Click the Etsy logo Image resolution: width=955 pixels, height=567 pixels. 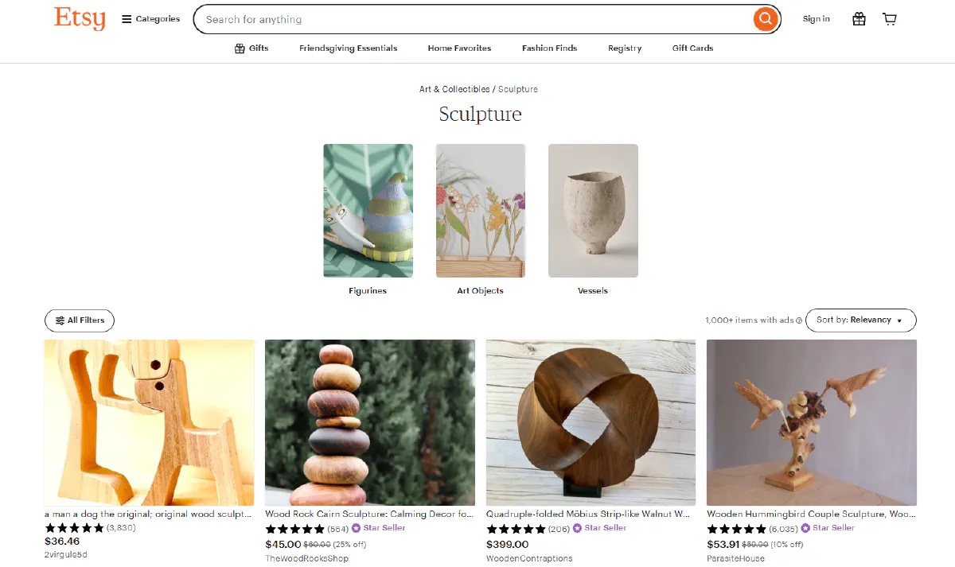coord(79,19)
